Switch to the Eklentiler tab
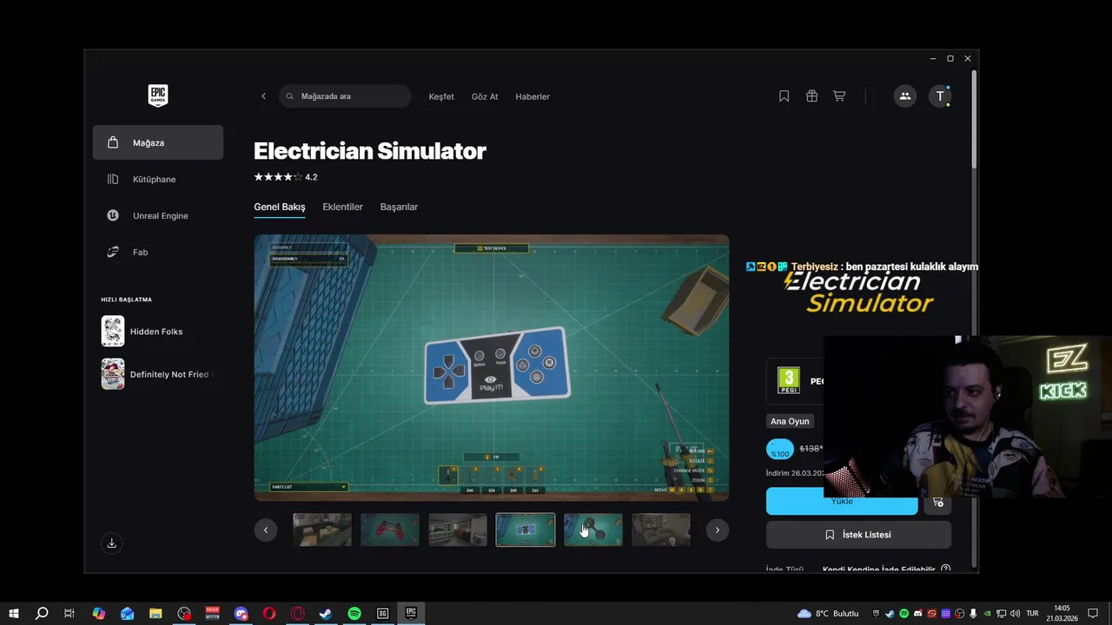Viewport: 1112px width, 625px height. (342, 207)
